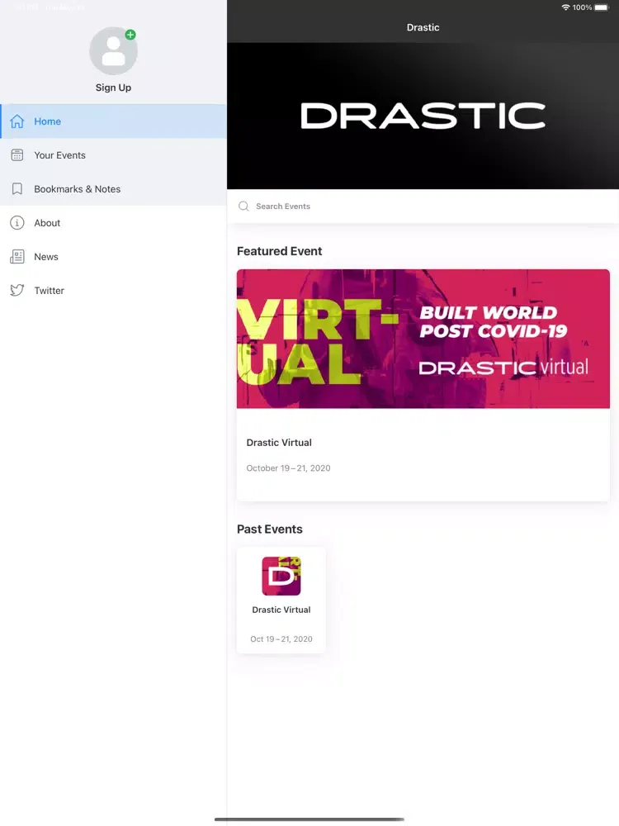Open the past event Drastic Virtual logo
The image size is (619, 826).
click(x=281, y=576)
